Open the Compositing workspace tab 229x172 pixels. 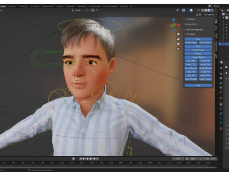click(x=94, y=7)
